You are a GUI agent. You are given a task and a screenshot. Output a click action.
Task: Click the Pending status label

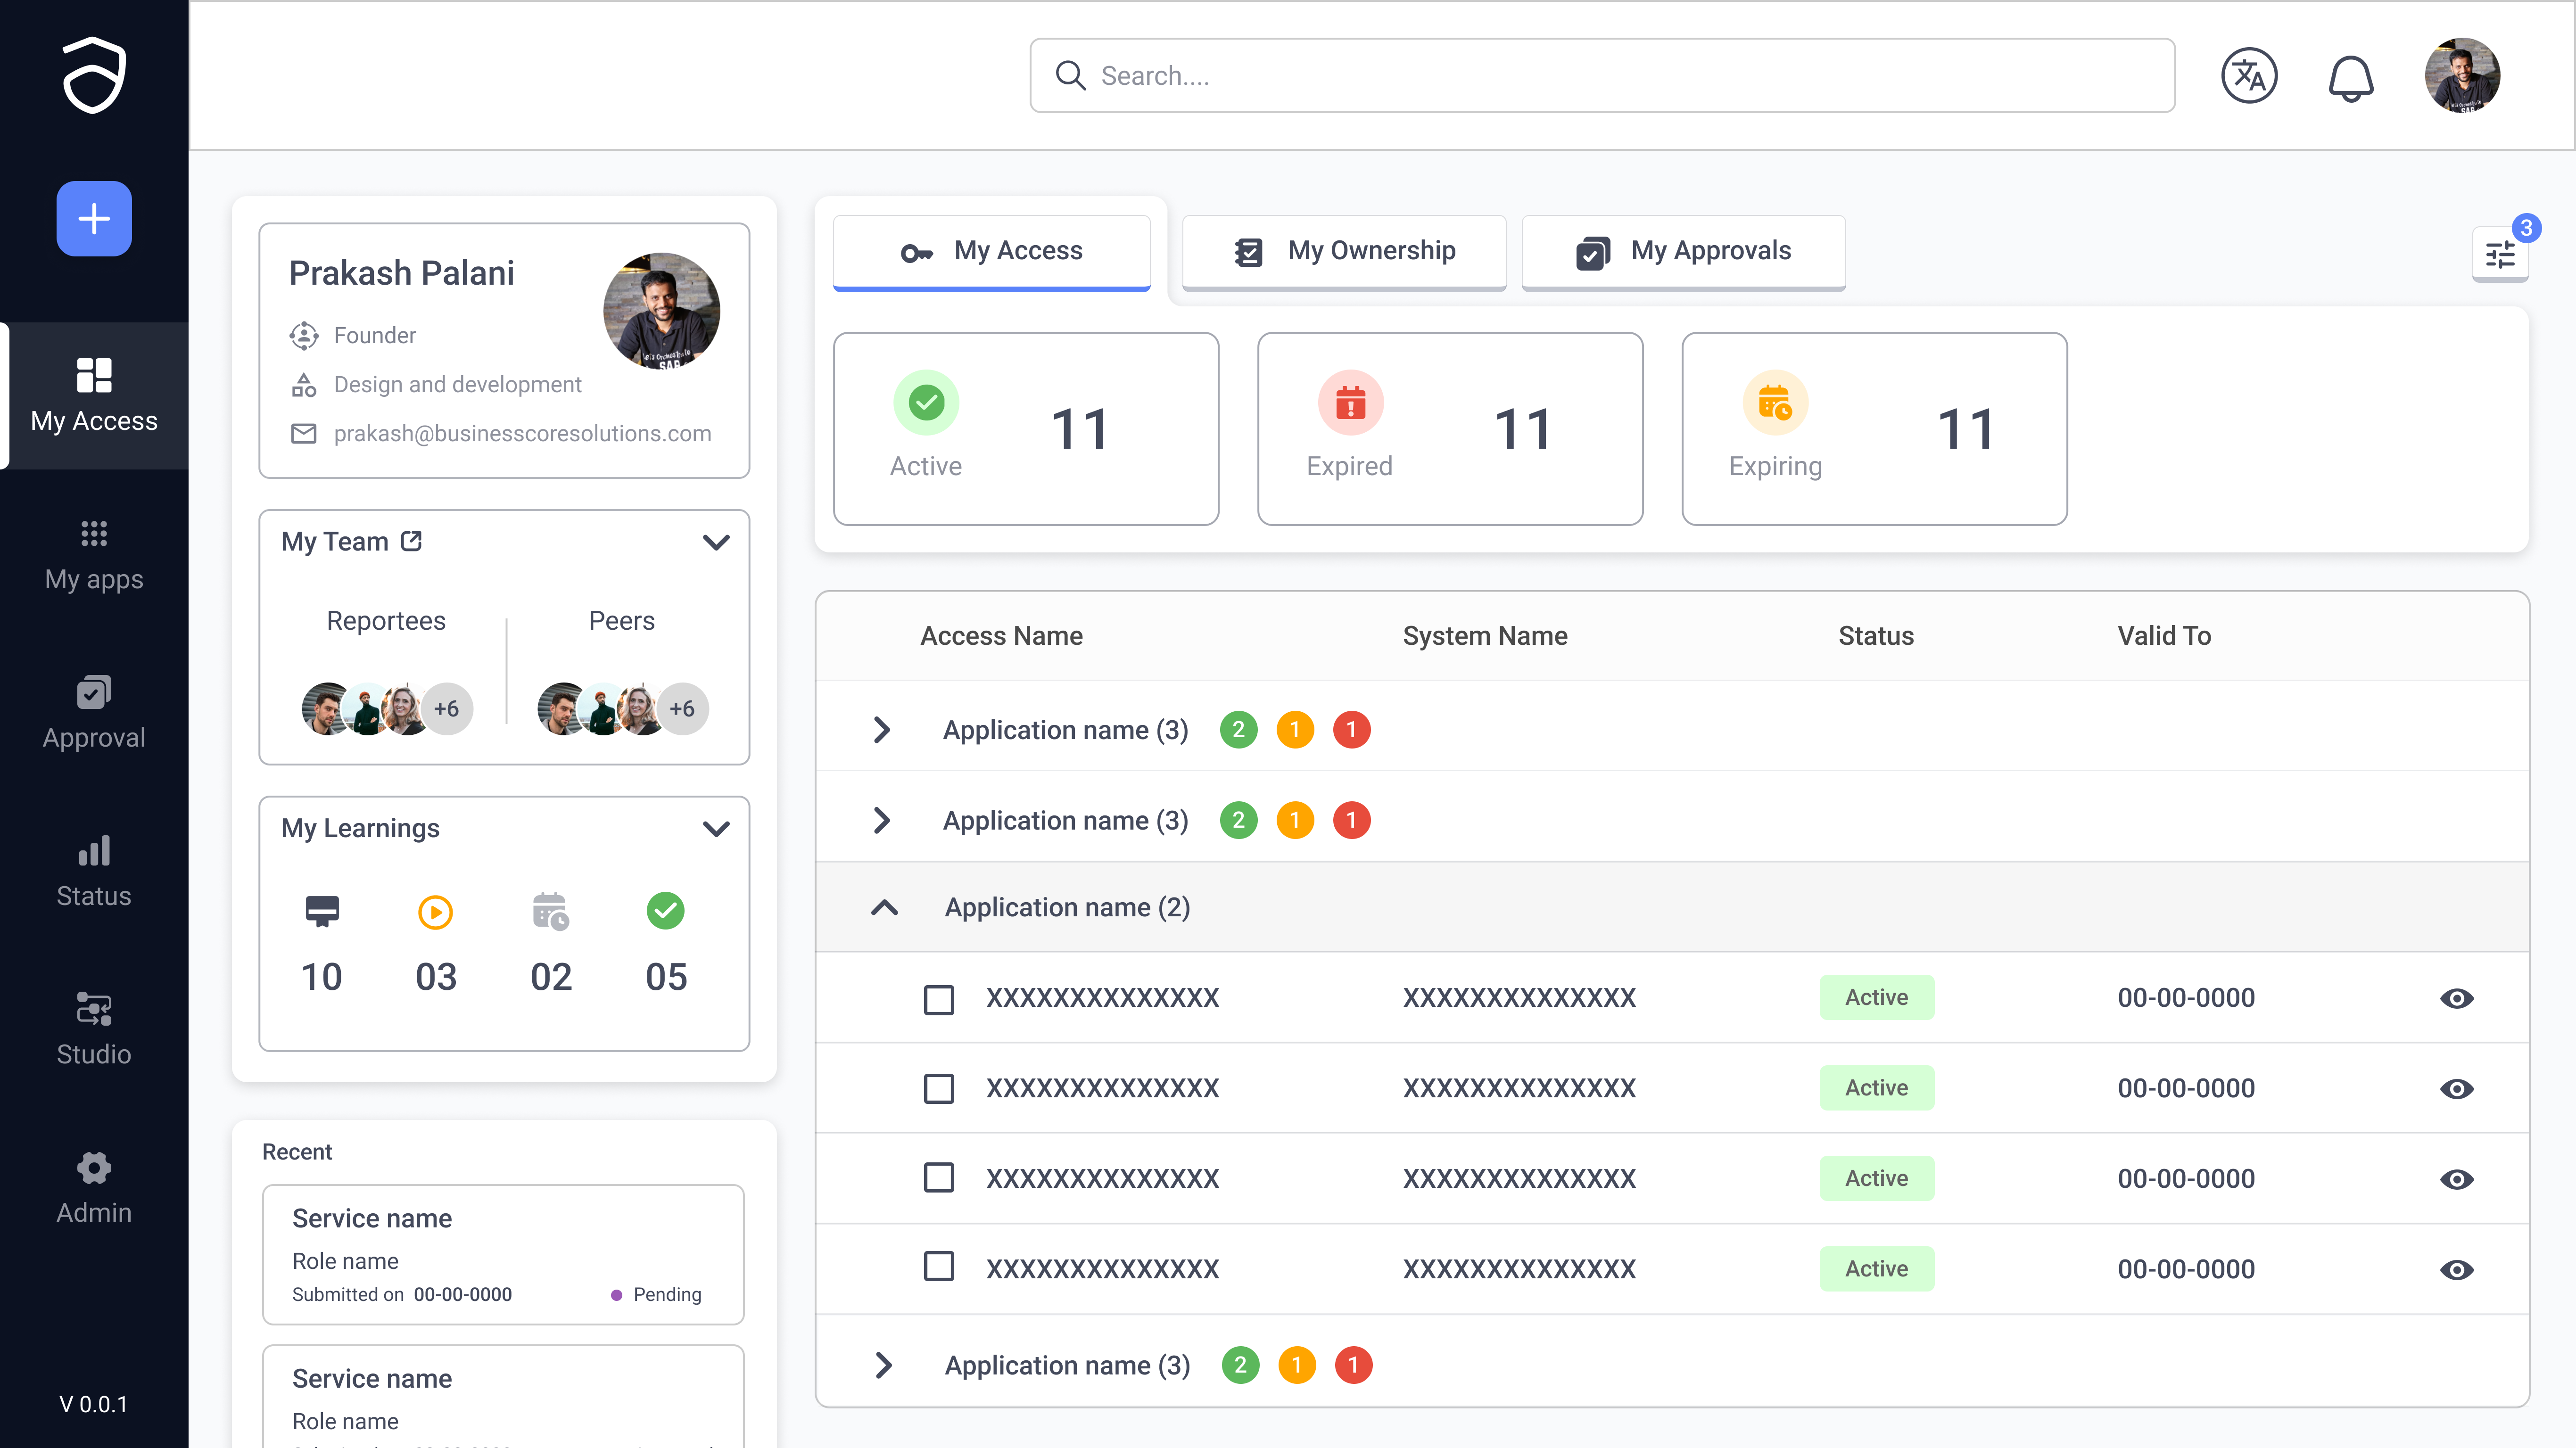tap(667, 1294)
